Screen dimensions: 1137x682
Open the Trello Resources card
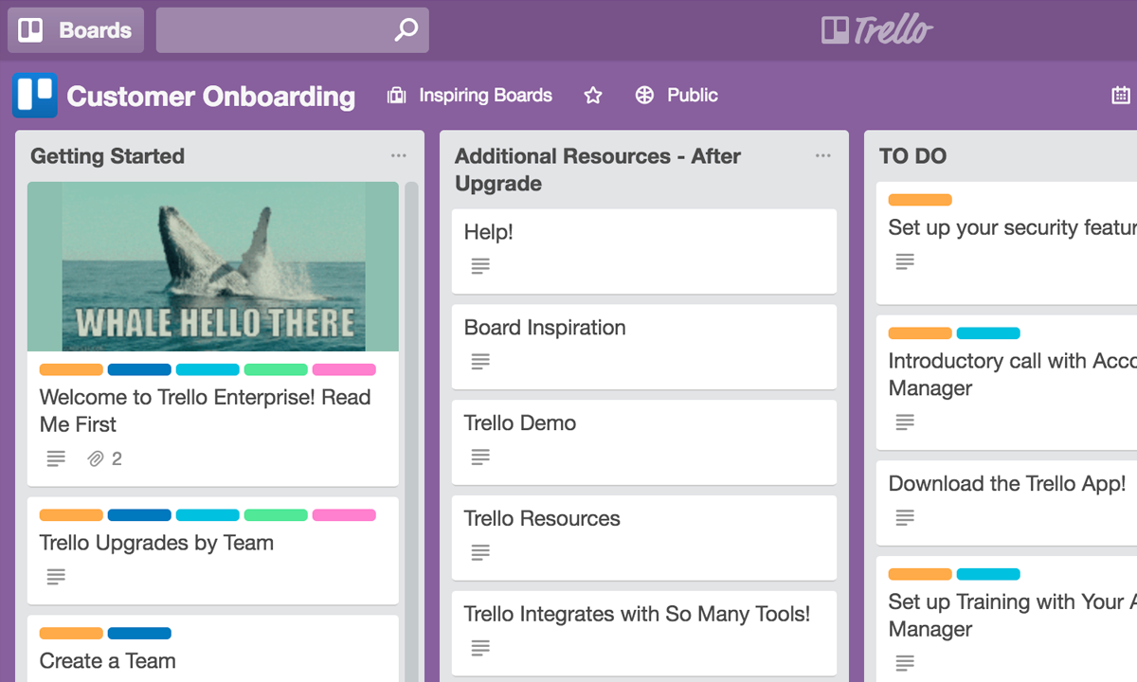click(x=644, y=538)
